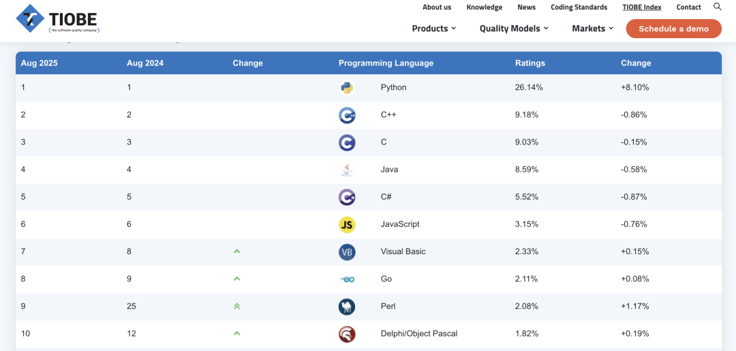Click the +1.17% change for Perl
This screenshot has height=351, width=736.
(635, 307)
